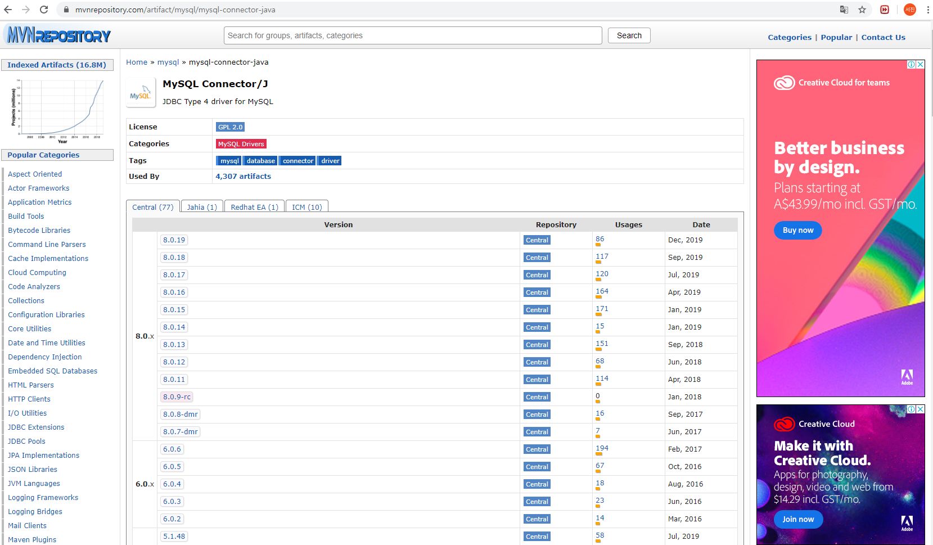This screenshot has width=933, height=545.
Task: Select the database tag
Action: [260, 161]
